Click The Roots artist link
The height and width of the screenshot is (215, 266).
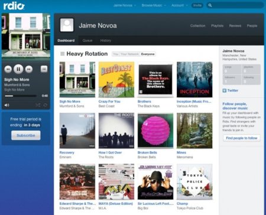(106, 157)
